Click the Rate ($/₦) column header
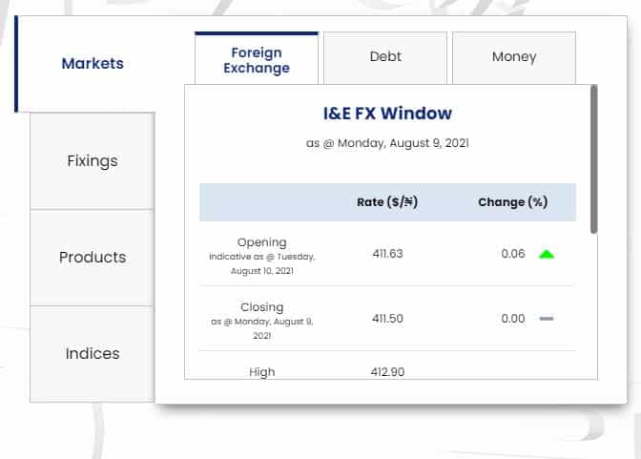Image resolution: width=641 pixels, height=459 pixels. pyautogui.click(x=387, y=202)
